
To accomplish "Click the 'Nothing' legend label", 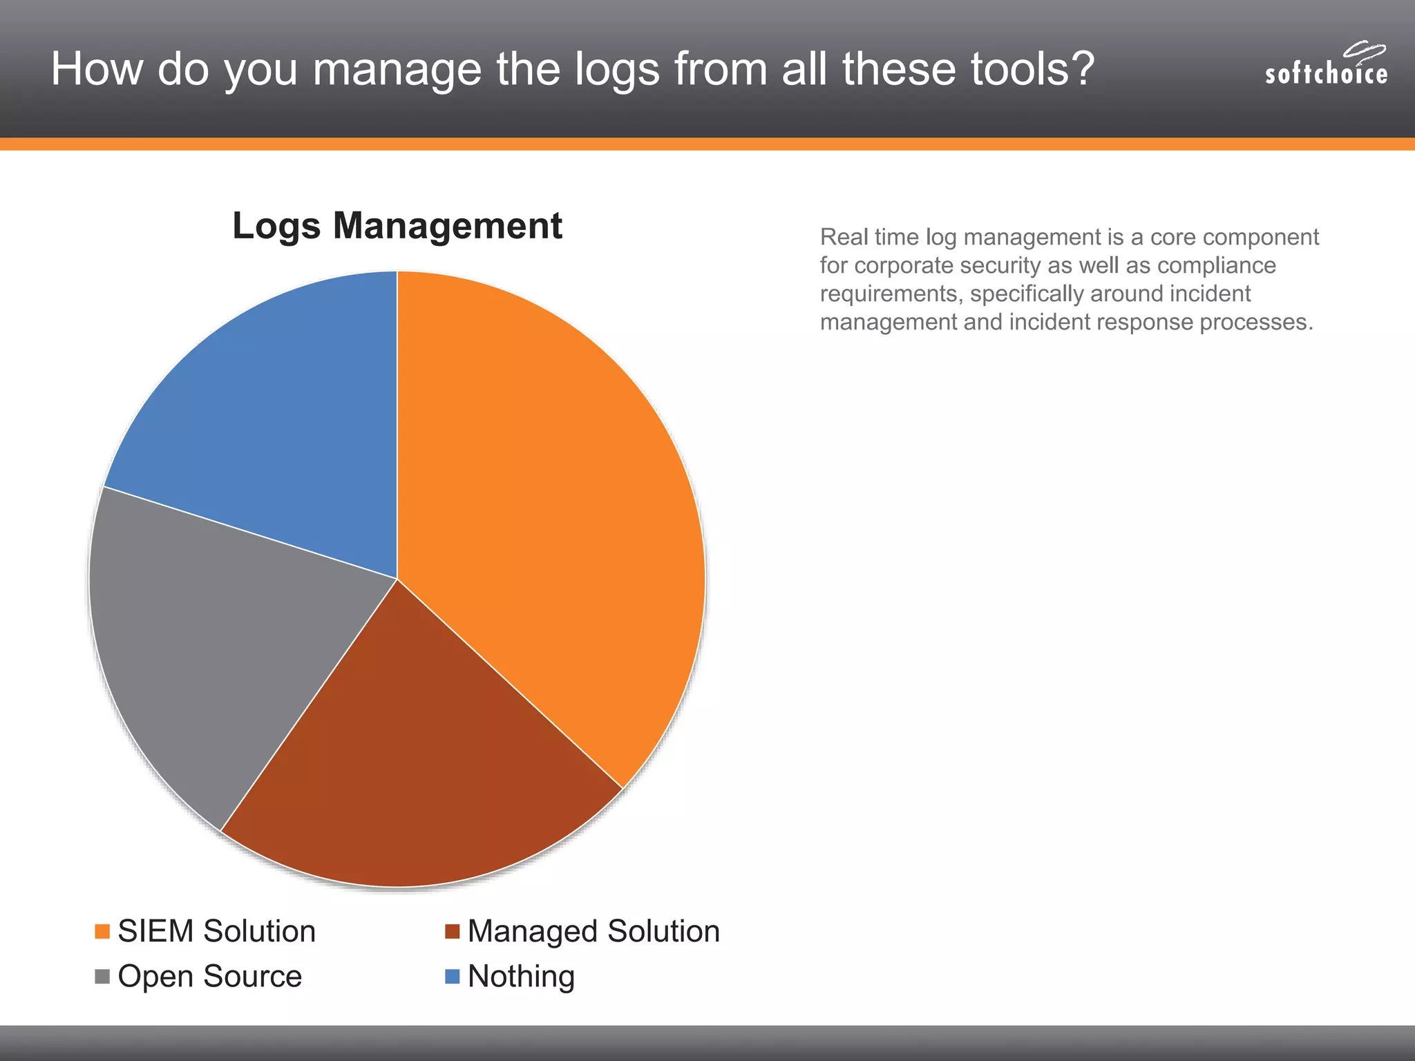I will 521,977.
